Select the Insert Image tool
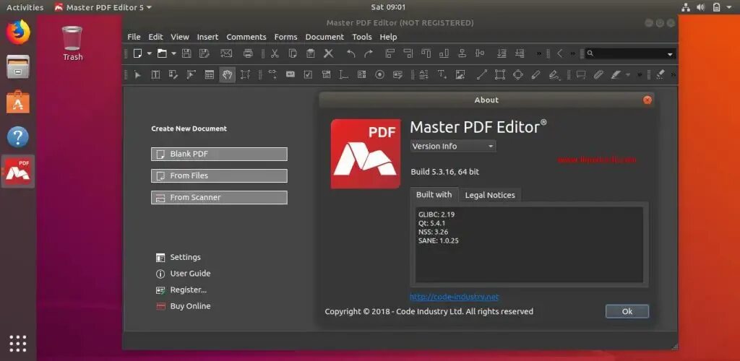The image size is (740, 361). point(460,74)
